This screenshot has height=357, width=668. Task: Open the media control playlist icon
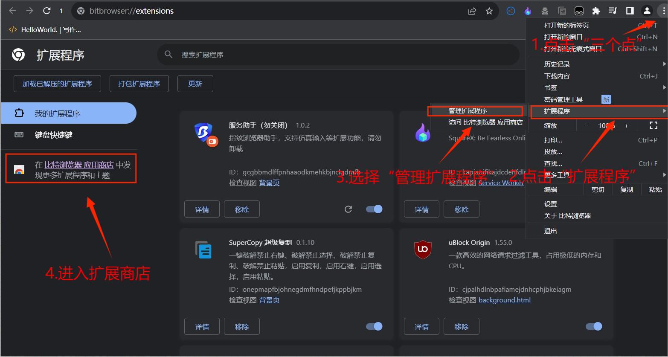(613, 11)
